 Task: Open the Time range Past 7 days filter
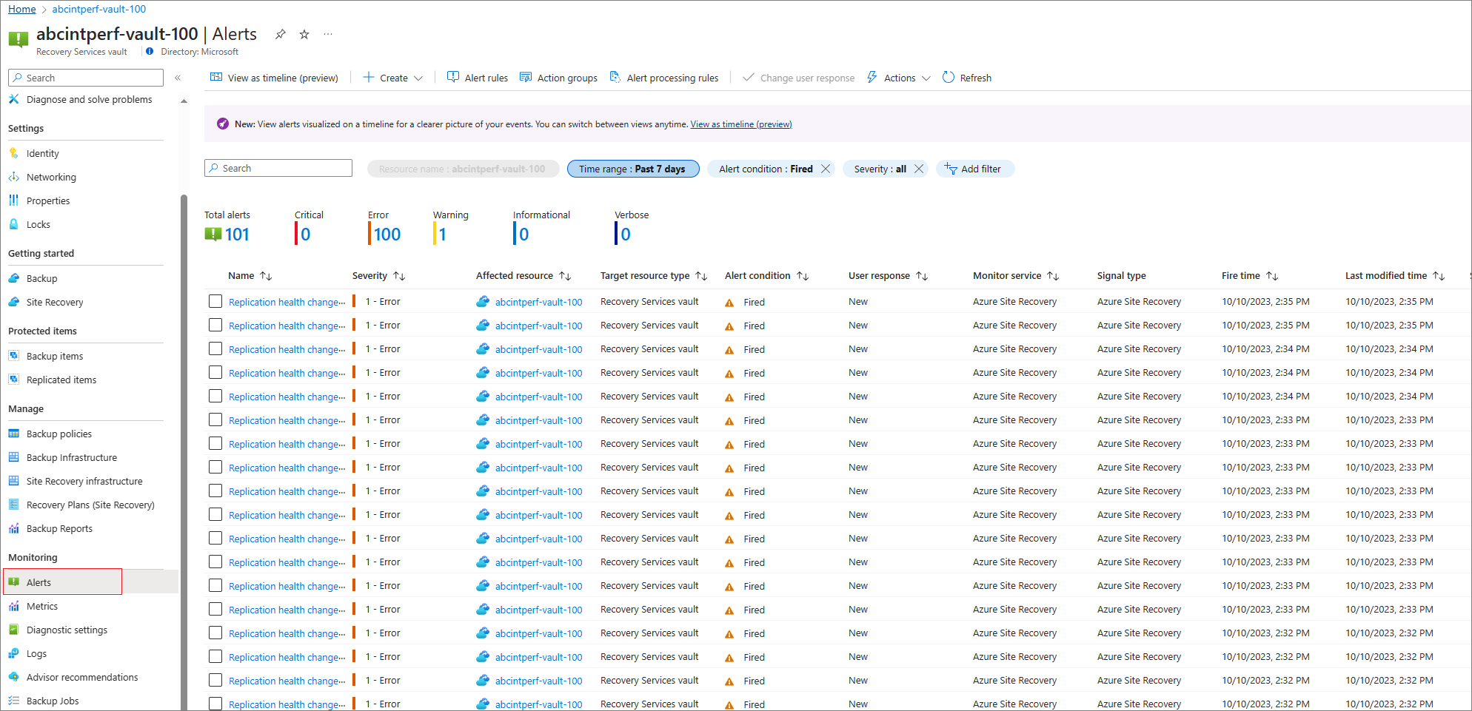point(632,169)
